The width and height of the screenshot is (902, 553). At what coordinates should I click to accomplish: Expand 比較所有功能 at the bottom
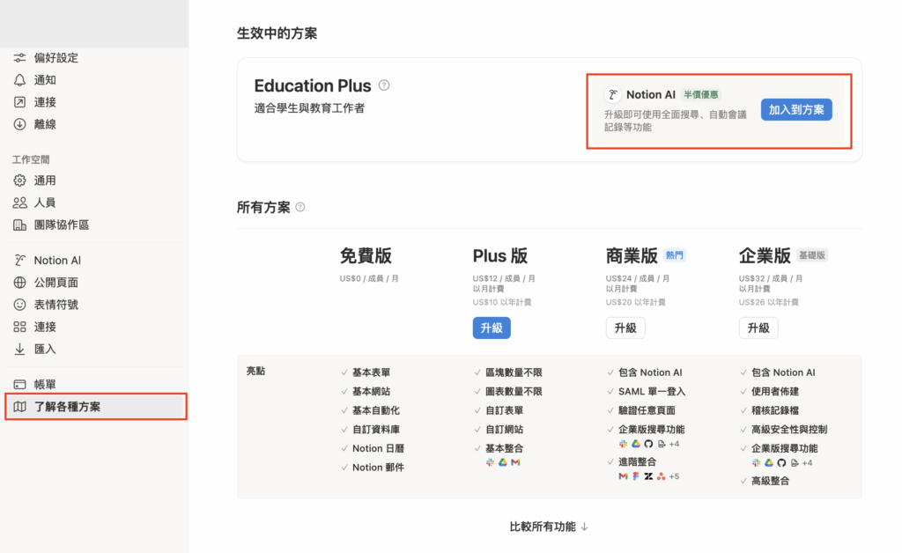click(549, 527)
